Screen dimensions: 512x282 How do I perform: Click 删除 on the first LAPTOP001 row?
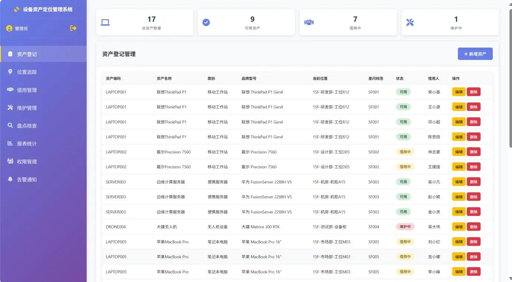point(474,92)
